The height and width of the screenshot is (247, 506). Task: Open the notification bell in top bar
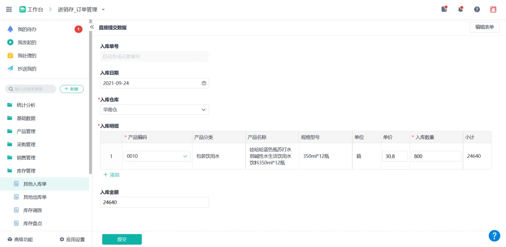460,9
